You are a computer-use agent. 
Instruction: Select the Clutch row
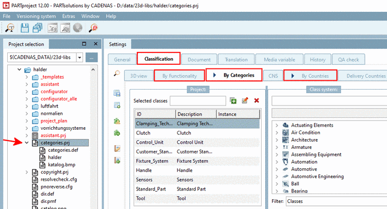pos(197,133)
